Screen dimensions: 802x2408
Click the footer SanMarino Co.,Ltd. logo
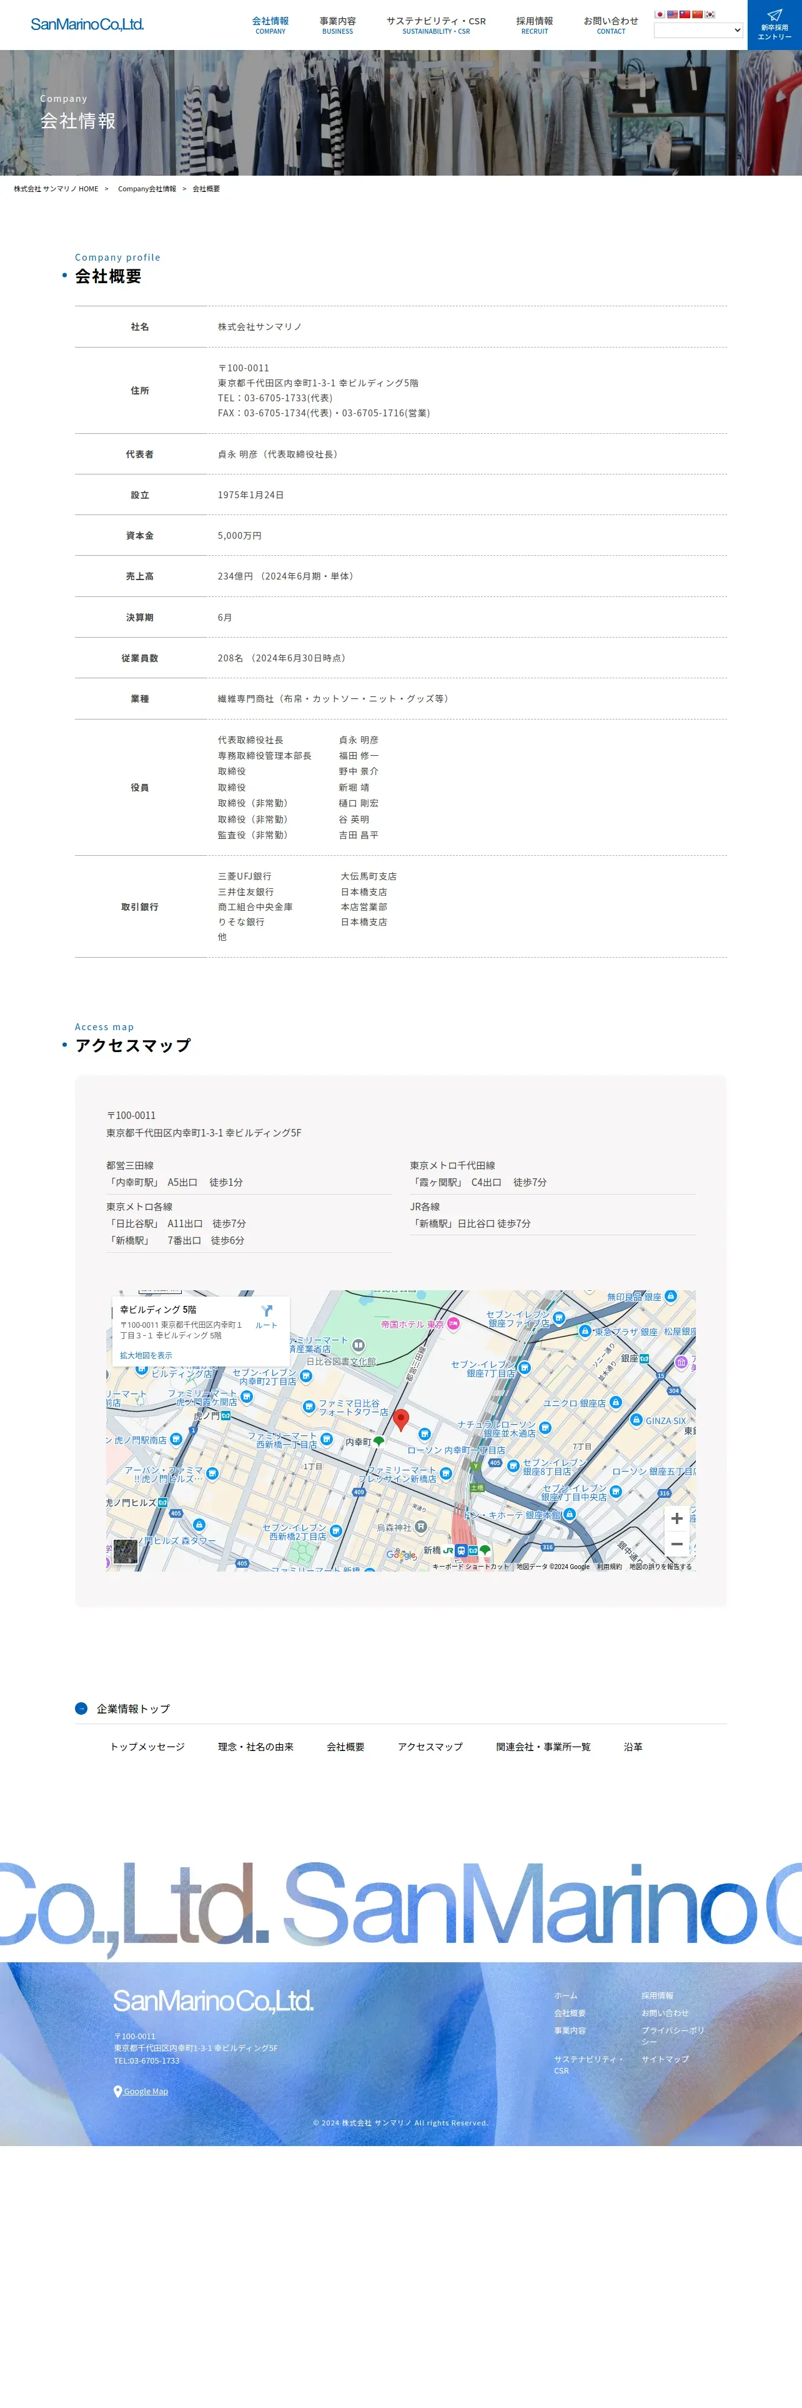pos(214,2000)
